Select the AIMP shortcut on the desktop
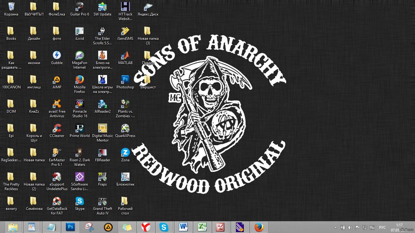 (x=57, y=82)
